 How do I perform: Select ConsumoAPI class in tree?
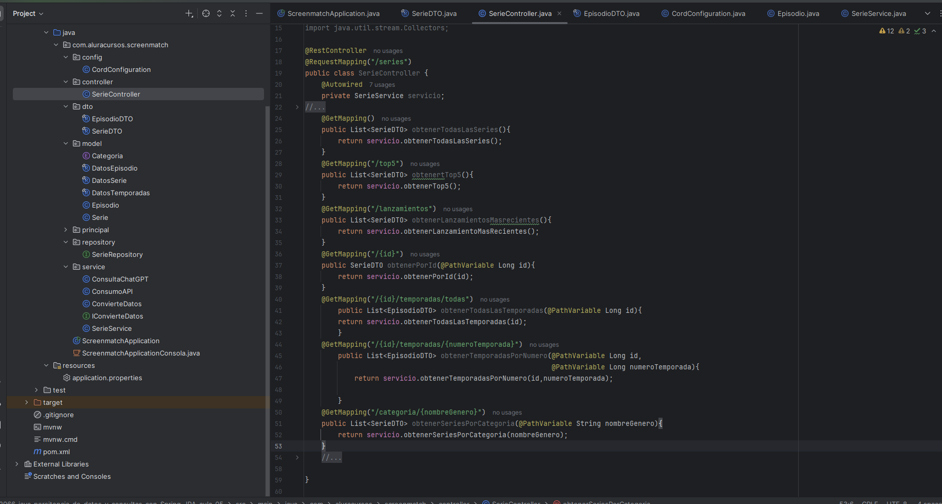[112, 291]
